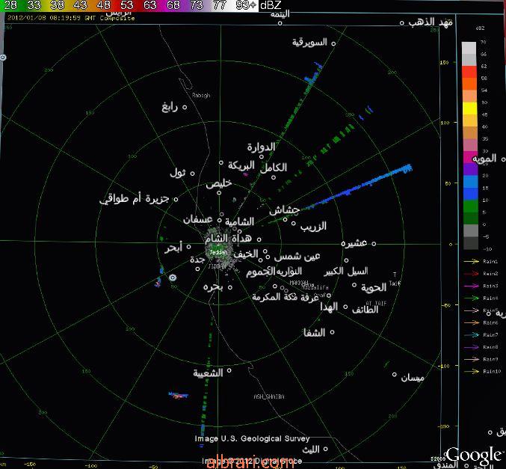Screen dimensions: 506x469
Task: Click the عسفان label
Action: click(x=198, y=220)
